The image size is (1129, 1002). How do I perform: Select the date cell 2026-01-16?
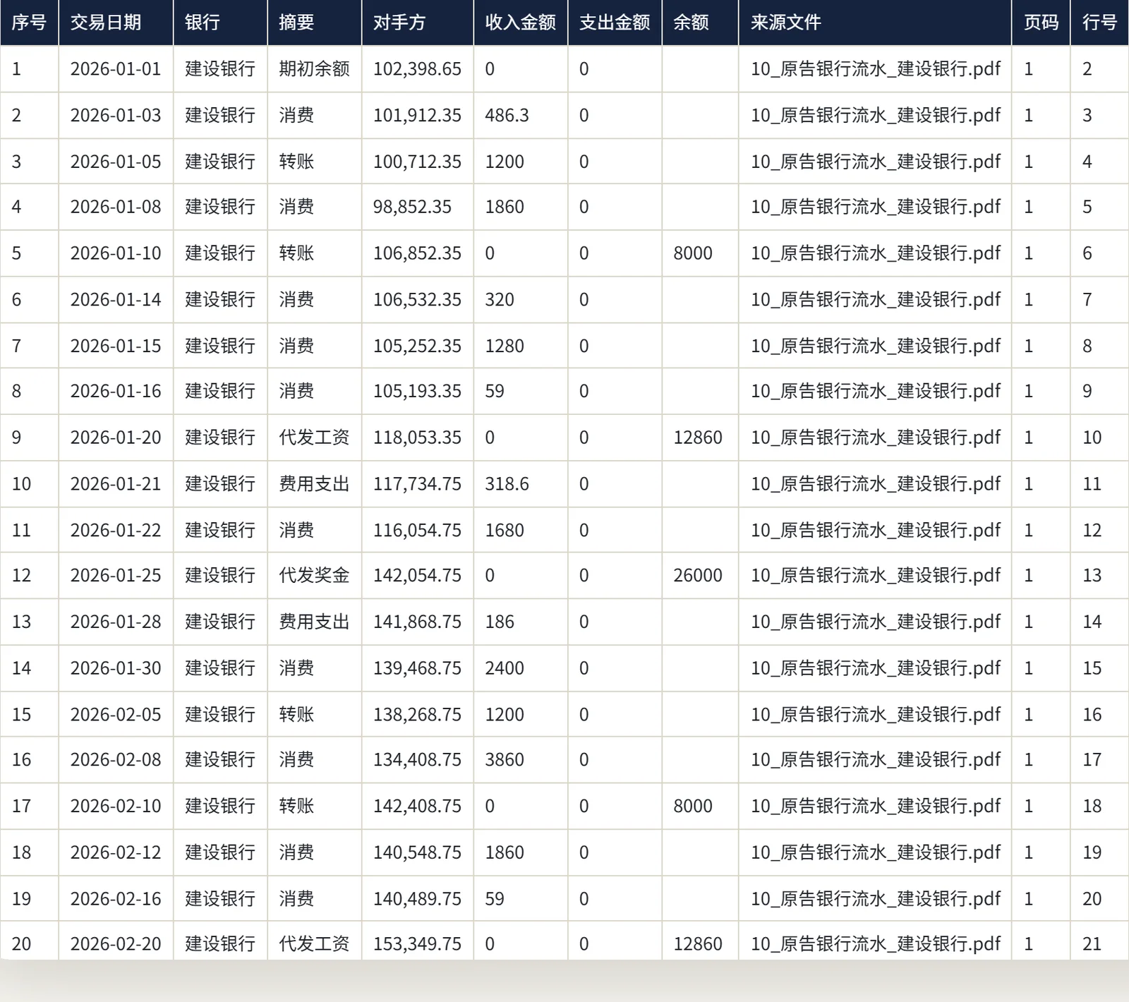(x=116, y=391)
